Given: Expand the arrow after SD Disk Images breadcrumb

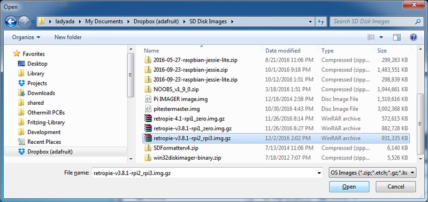Looking at the screenshot, I should coord(232,21).
